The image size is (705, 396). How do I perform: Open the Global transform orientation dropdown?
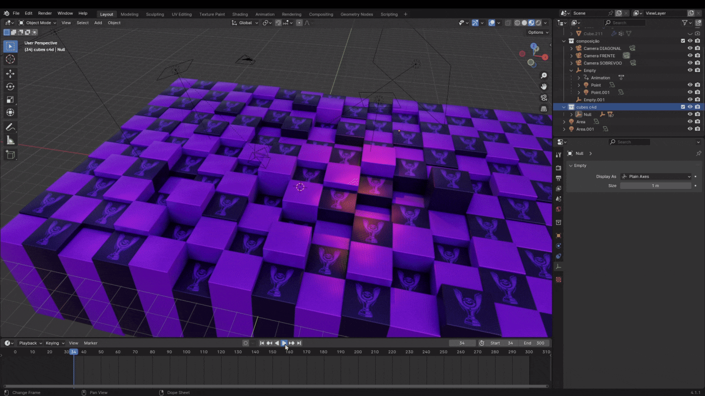(245, 23)
